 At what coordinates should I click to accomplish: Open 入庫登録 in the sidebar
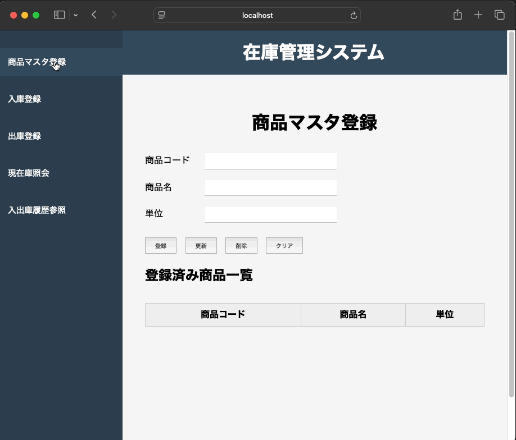pos(25,99)
